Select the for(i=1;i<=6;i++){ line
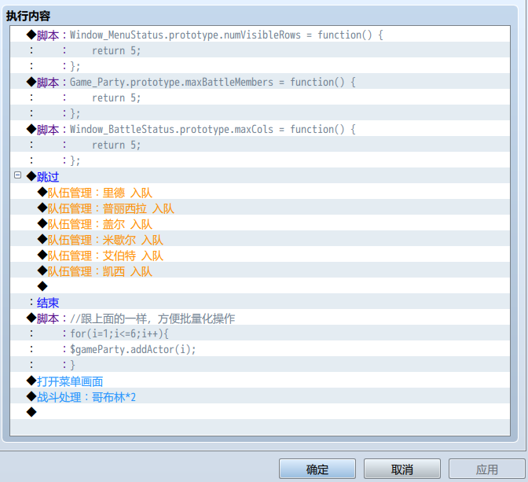The image size is (528, 482). [260, 333]
